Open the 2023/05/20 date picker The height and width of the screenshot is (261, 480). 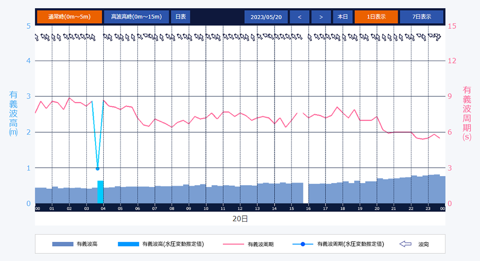pyautogui.click(x=266, y=17)
